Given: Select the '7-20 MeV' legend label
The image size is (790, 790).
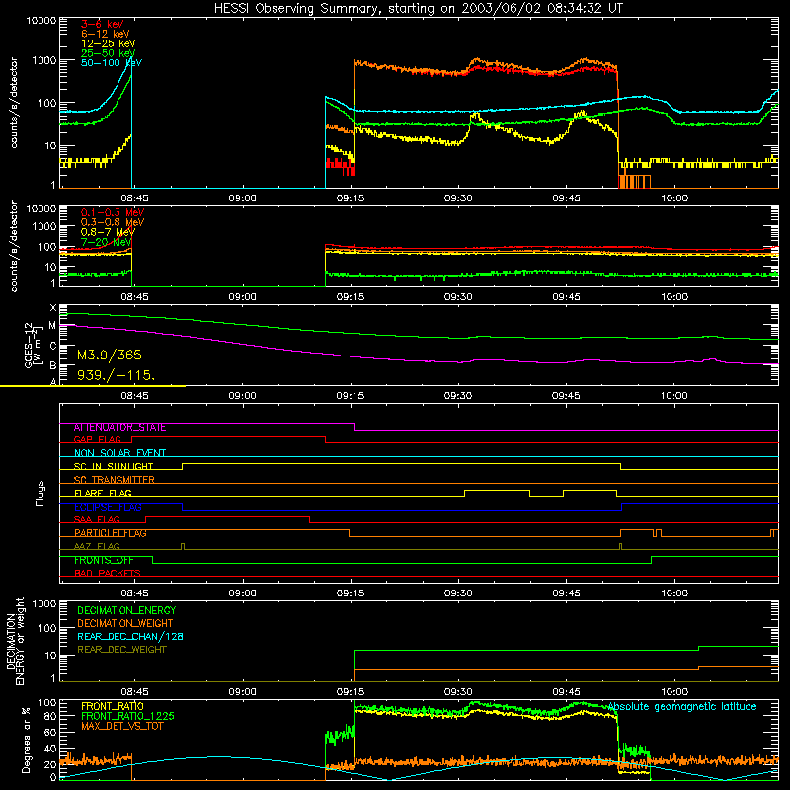Looking at the screenshot, I should [107, 242].
